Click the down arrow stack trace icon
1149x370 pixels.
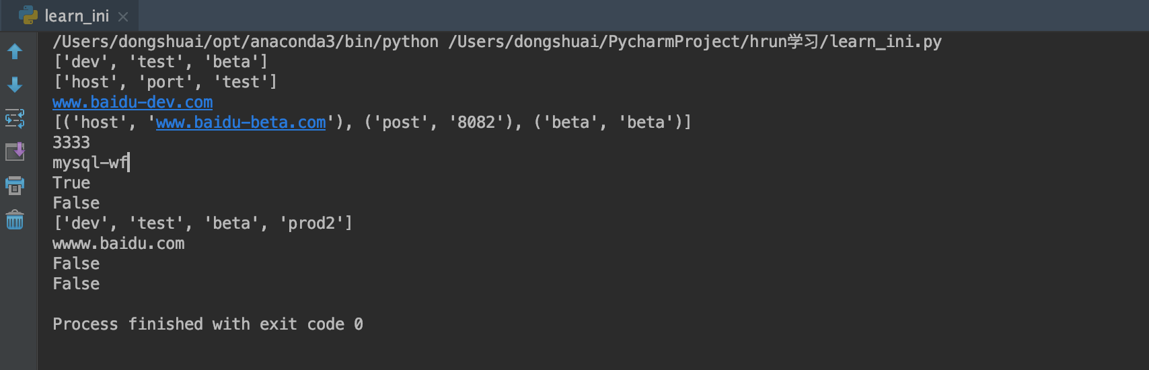(x=15, y=85)
